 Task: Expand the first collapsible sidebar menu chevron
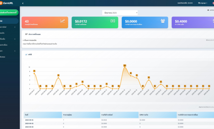tap(15, 27)
